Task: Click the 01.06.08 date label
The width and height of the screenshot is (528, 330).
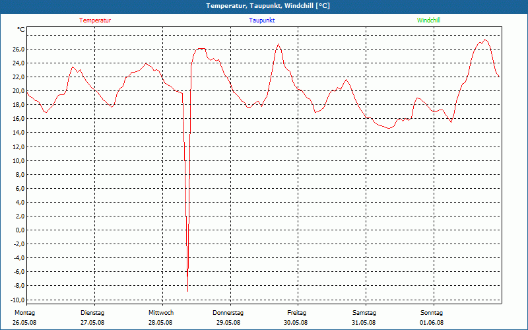Action: (x=432, y=323)
